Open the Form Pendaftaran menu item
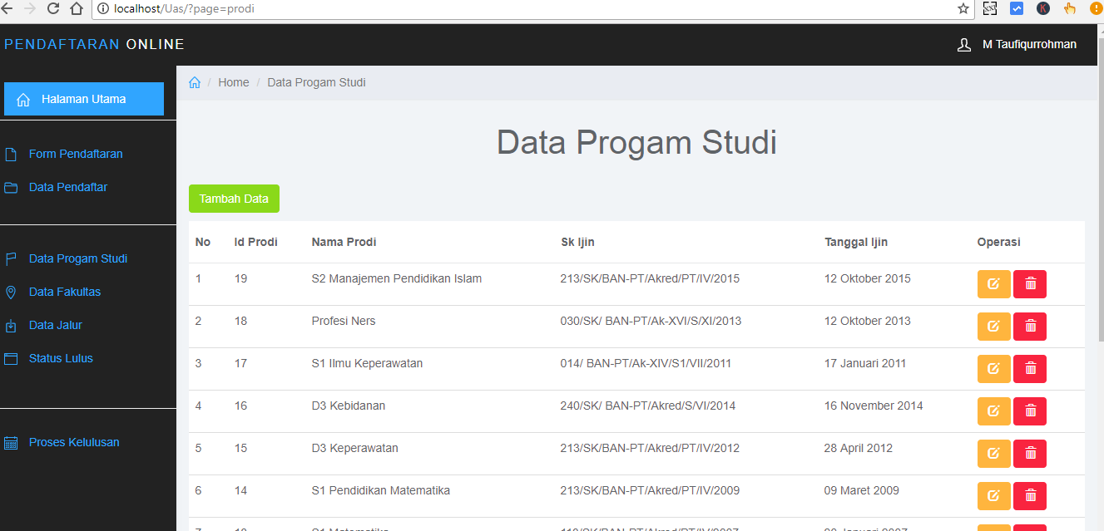The image size is (1104, 531). point(75,154)
